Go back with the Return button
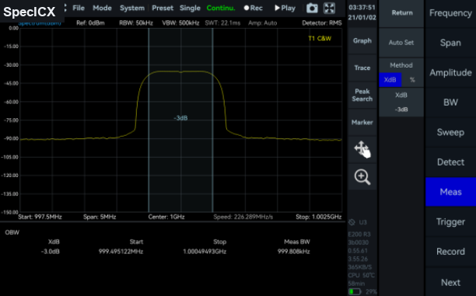The width and height of the screenshot is (476, 296). point(401,13)
